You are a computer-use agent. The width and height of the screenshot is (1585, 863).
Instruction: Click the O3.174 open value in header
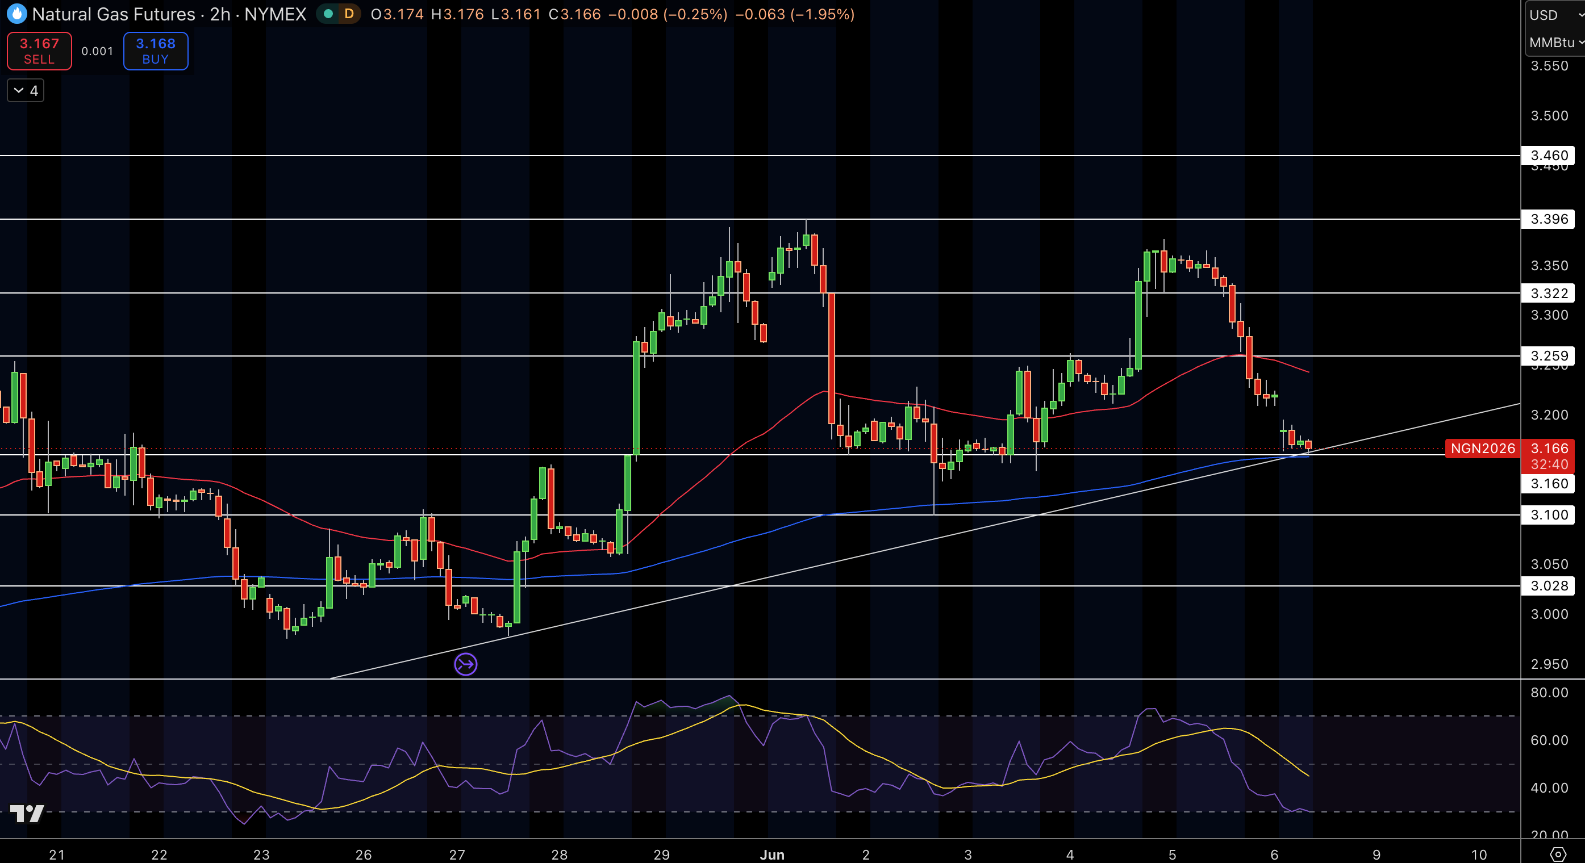tap(397, 14)
